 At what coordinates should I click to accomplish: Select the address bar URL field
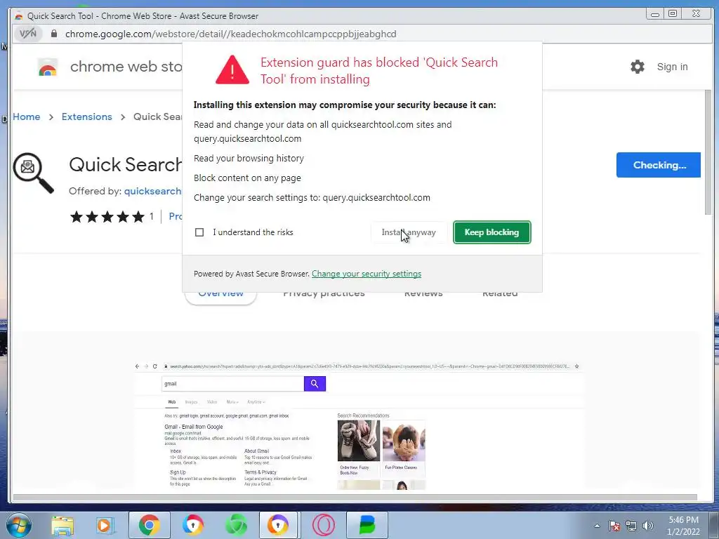coord(230,34)
